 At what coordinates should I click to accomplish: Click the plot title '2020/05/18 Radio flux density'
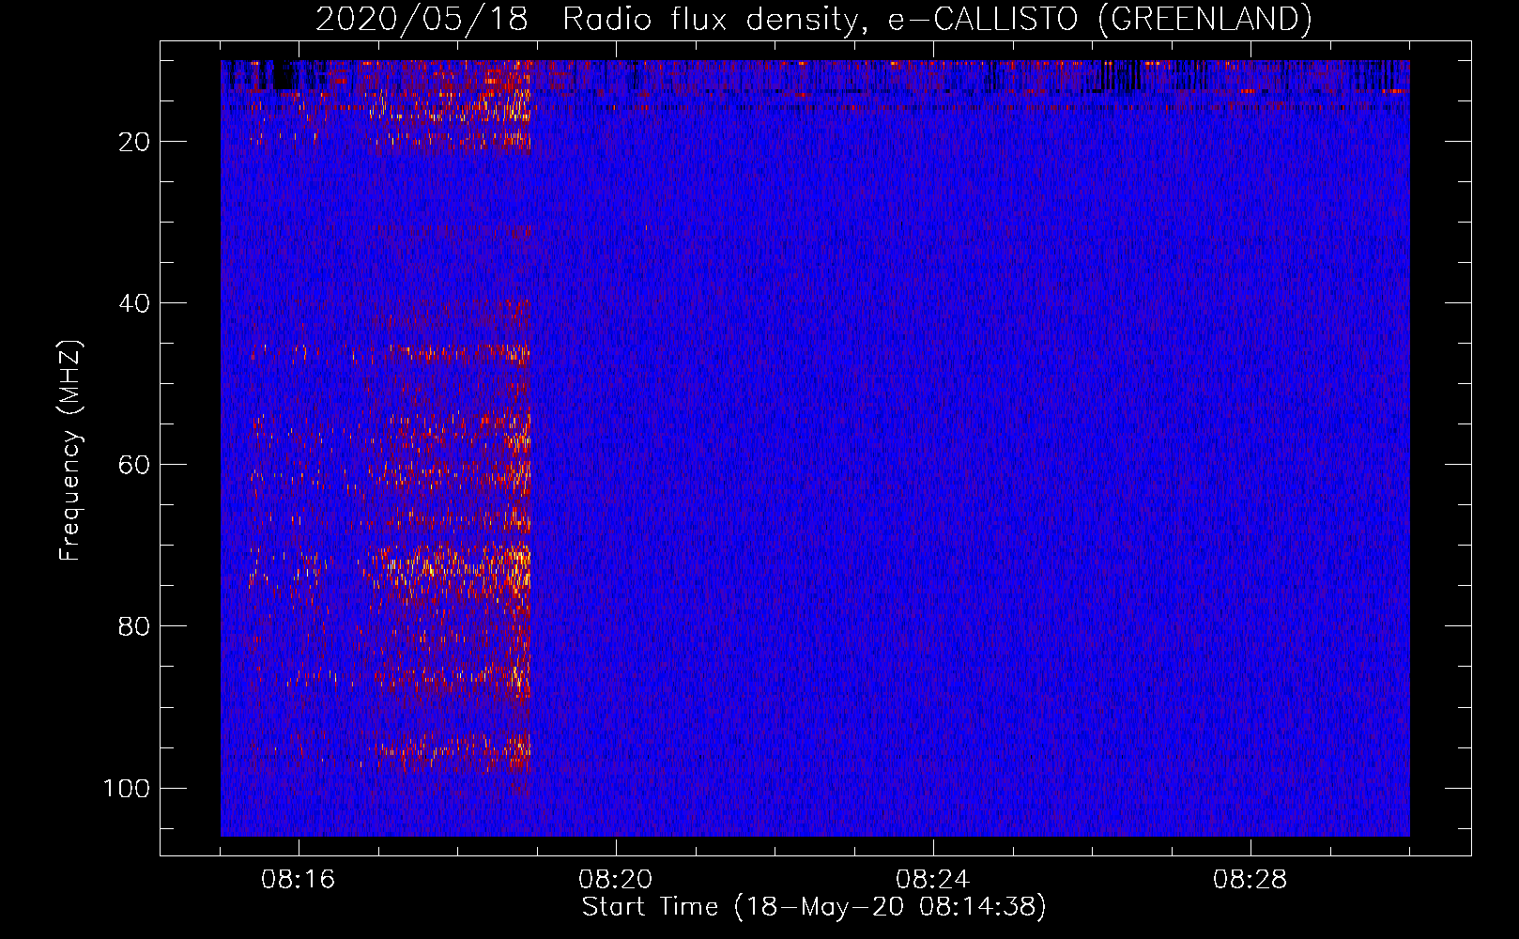pyautogui.click(x=813, y=19)
